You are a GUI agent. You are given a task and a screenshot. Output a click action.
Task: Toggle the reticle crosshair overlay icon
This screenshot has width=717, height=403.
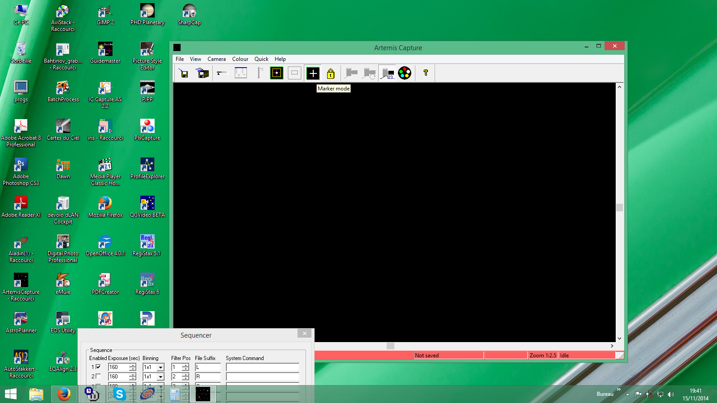coord(276,73)
